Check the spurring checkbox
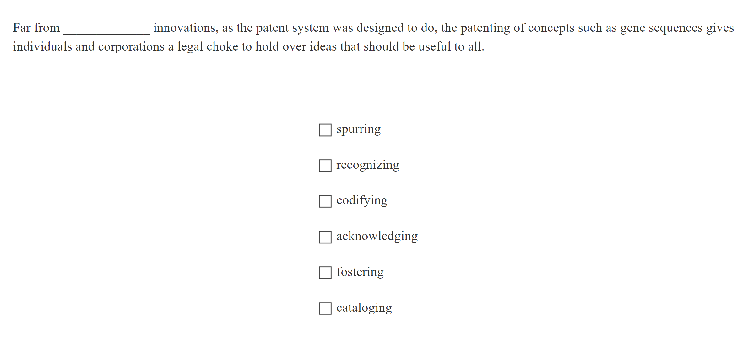The height and width of the screenshot is (344, 743). (x=325, y=129)
